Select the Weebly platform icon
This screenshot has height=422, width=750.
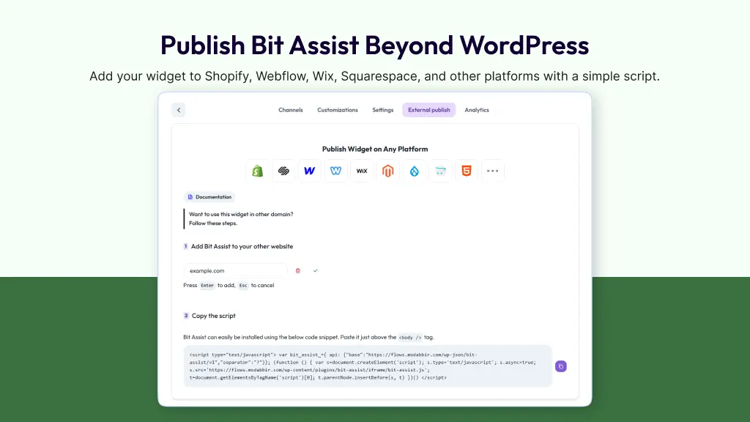click(x=335, y=171)
